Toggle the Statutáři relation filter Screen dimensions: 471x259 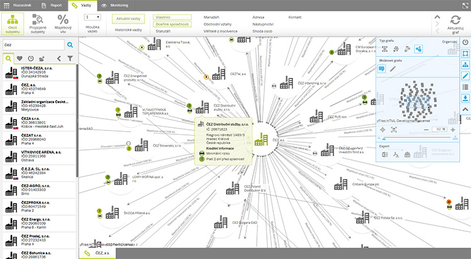tap(163, 31)
